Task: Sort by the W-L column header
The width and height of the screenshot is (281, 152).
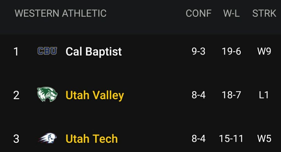Action: coord(231,13)
